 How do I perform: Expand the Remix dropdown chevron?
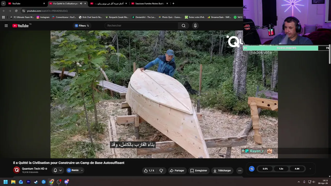pyautogui.click(x=82, y=170)
